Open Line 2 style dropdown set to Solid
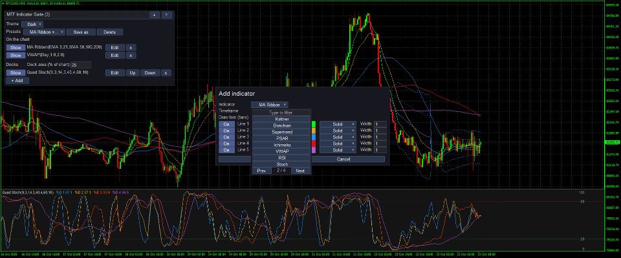This screenshot has width=621, height=258. click(338, 131)
